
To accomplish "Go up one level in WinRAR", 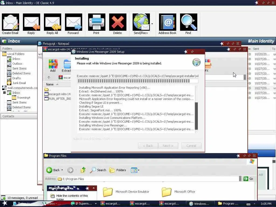I will (x=49, y=77).
